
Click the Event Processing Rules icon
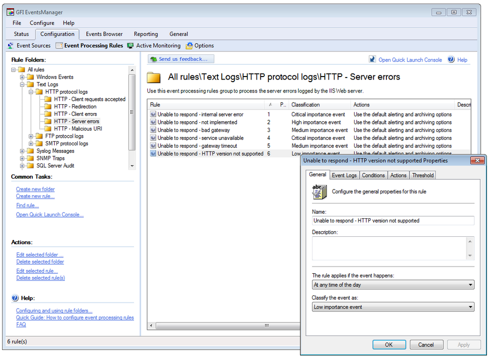[x=59, y=46]
